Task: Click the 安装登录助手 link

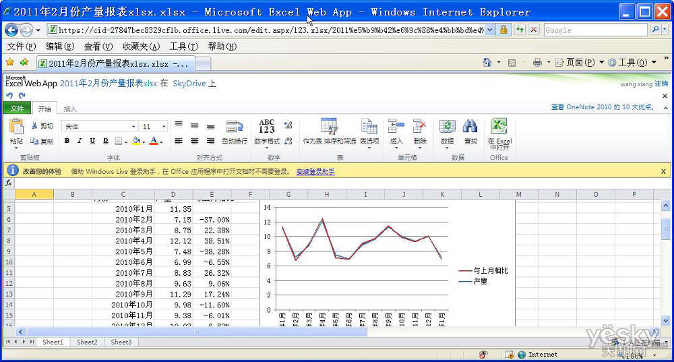Action: (x=315, y=171)
